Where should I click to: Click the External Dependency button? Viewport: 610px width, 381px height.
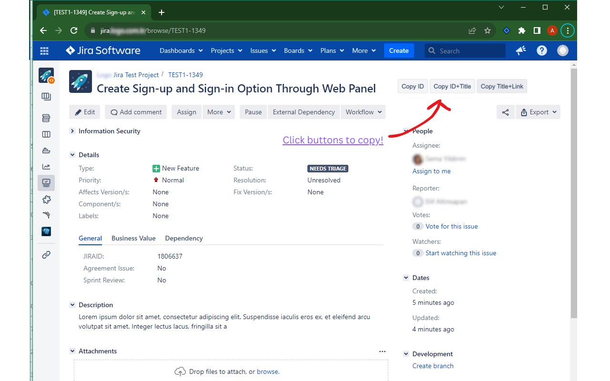[x=304, y=112]
